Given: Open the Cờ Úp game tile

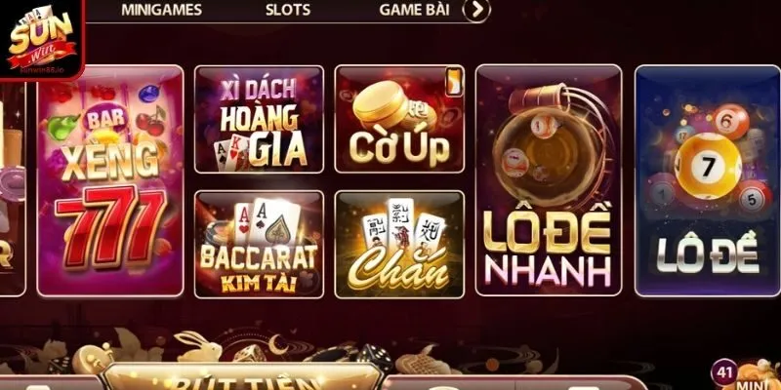Looking at the screenshot, I should (x=399, y=119).
